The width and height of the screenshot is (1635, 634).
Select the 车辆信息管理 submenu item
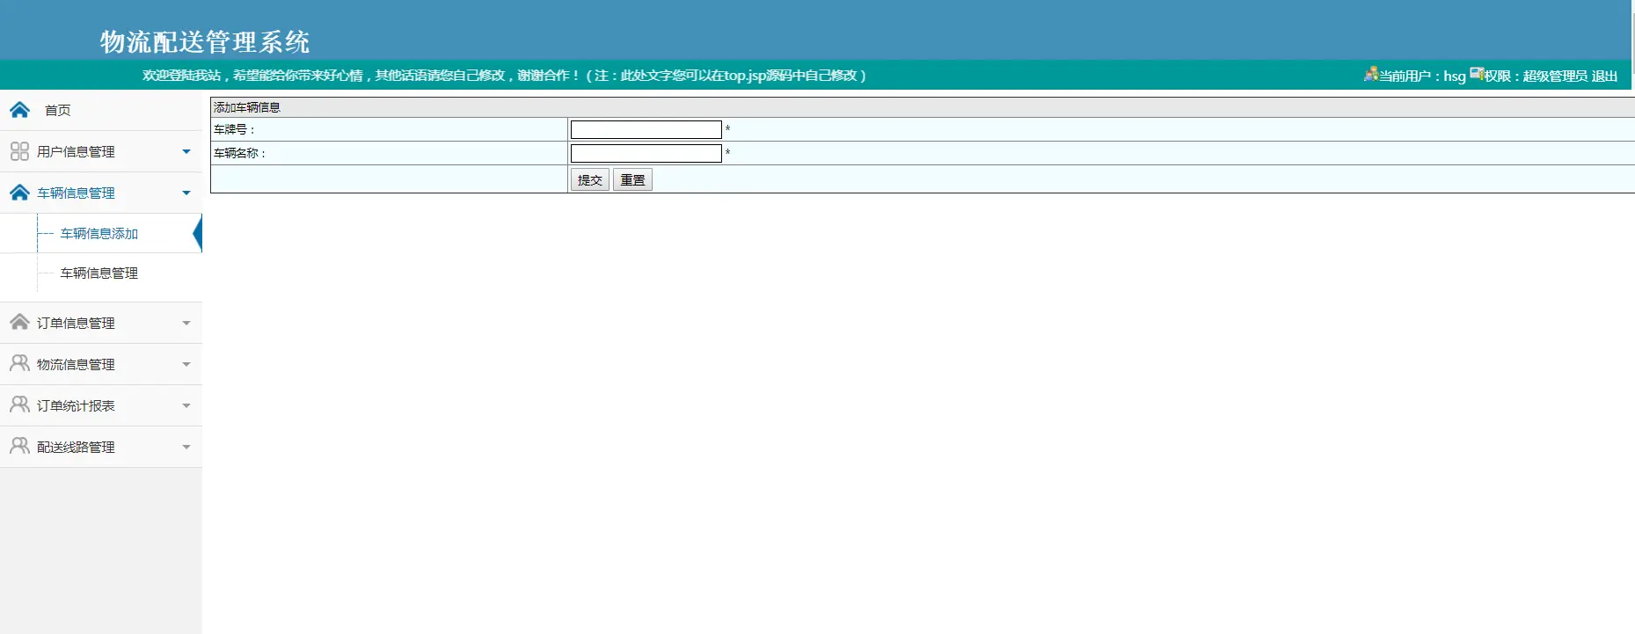[99, 273]
